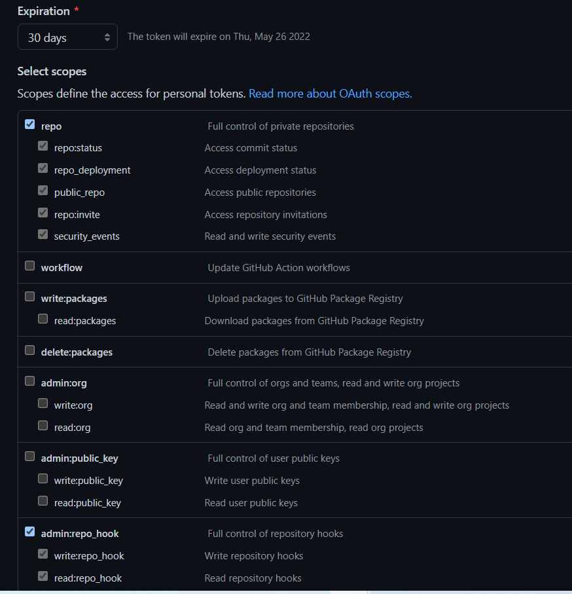Click the 'admin:repo_hook' scope label
Screen dimensions: 572x594
coord(79,534)
